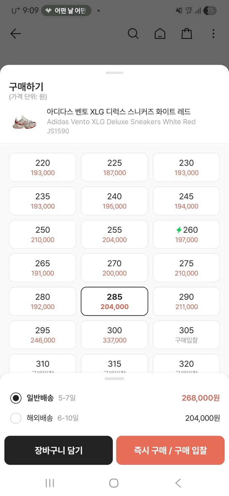Tap the 즉시 구매 / 구매 입찰 button
Screen dimensions: 229x496
point(170,450)
